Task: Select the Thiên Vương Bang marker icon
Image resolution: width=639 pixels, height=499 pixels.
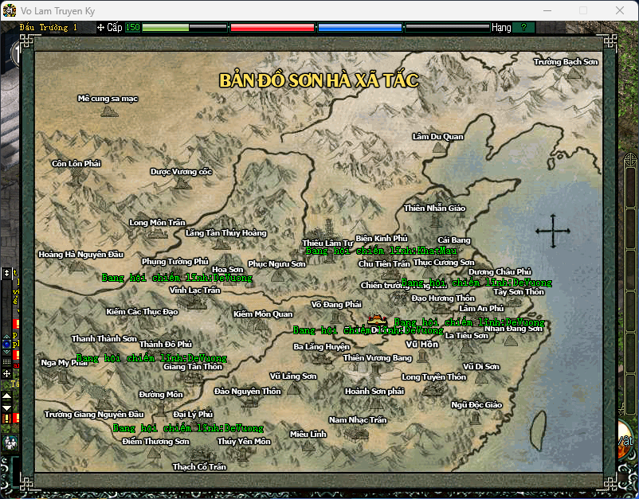Action: (374, 369)
